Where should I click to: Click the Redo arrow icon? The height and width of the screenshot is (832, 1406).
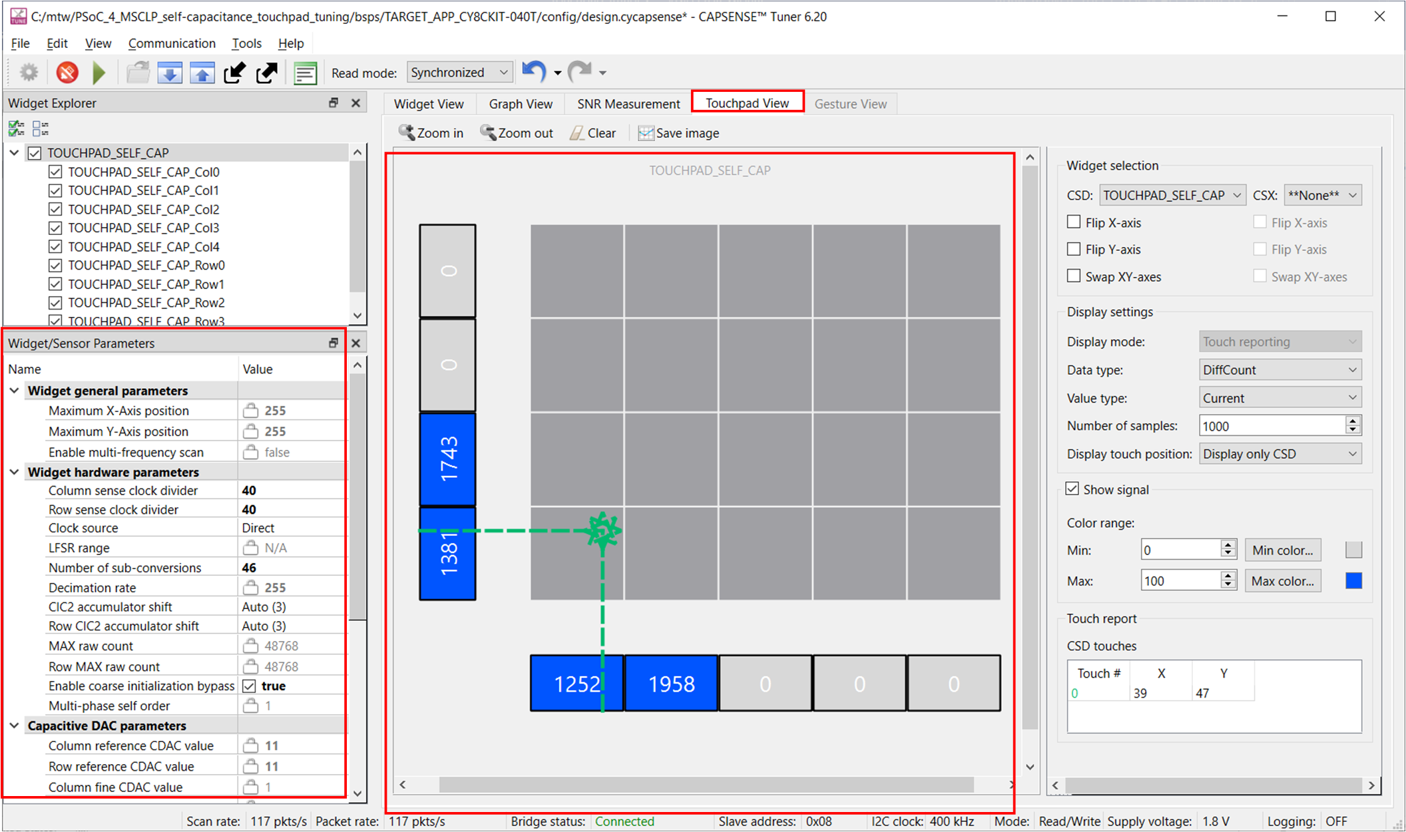[x=579, y=71]
